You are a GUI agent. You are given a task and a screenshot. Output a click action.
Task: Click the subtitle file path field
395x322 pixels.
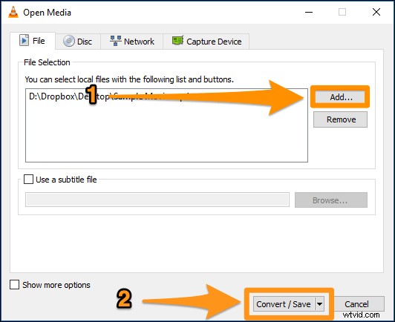pyautogui.click(x=157, y=200)
